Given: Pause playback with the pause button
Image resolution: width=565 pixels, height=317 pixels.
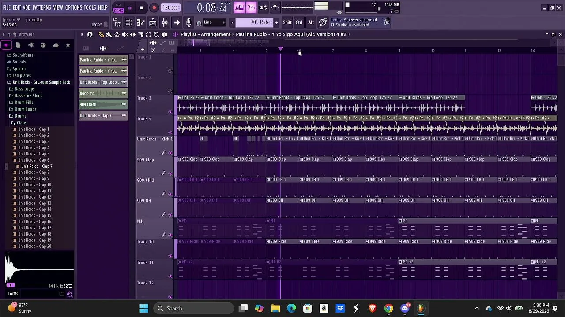Looking at the screenshot, I should click(x=130, y=7).
